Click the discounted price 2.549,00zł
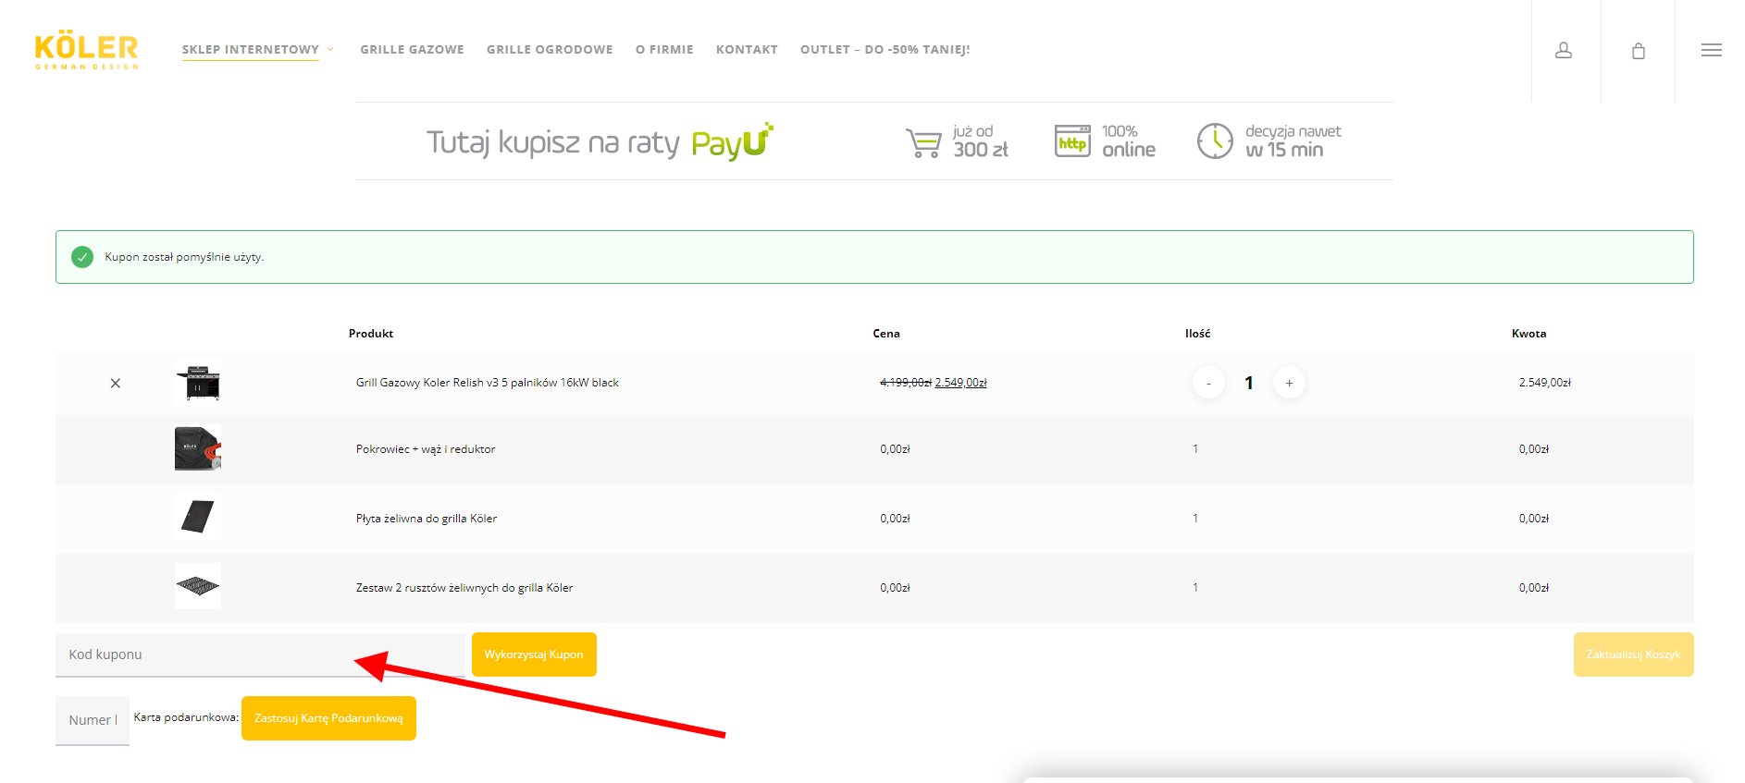This screenshot has width=1745, height=783. pyautogui.click(x=961, y=383)
